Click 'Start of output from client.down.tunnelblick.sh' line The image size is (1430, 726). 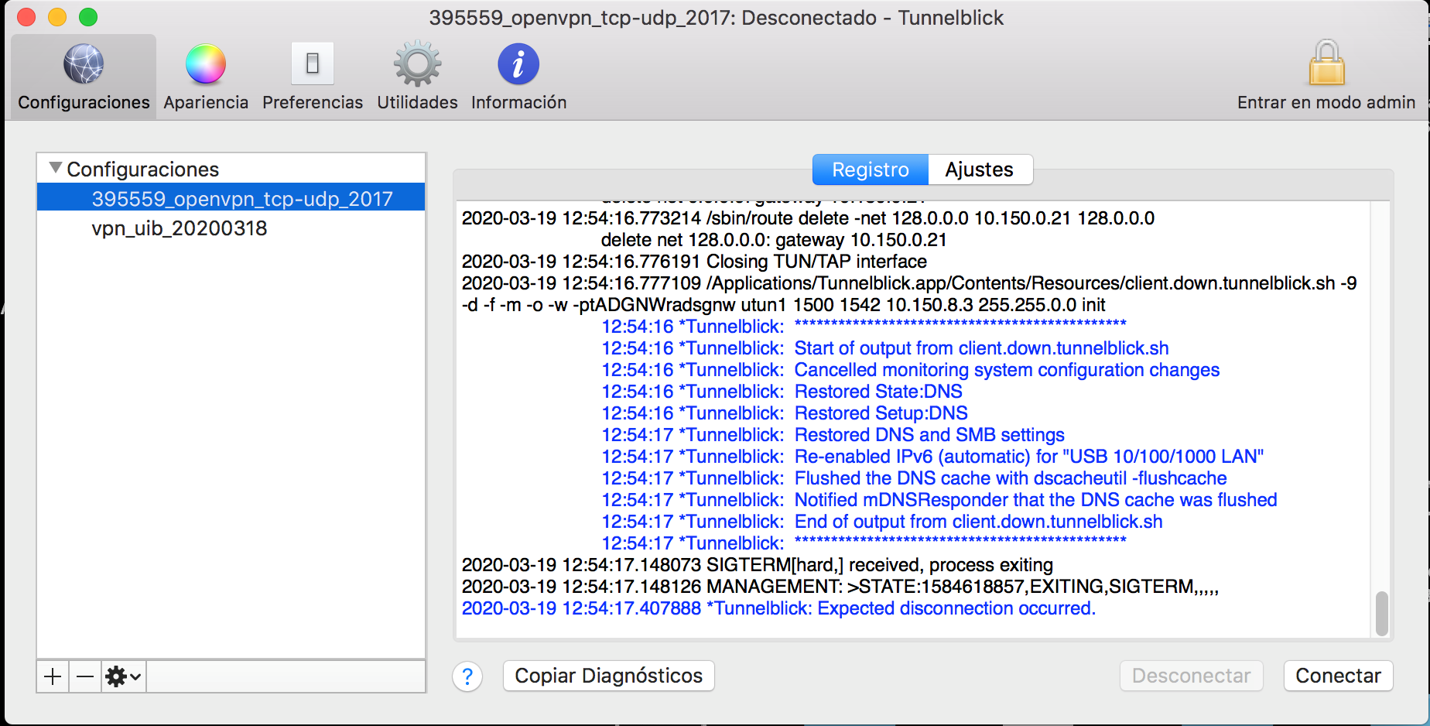click(885, 348)
